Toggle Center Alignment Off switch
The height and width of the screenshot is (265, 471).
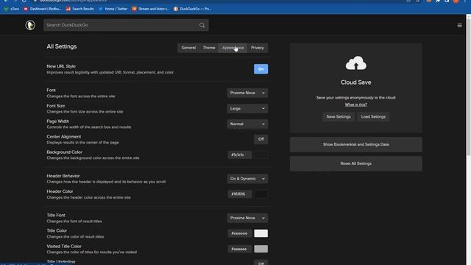pos(261,139)
